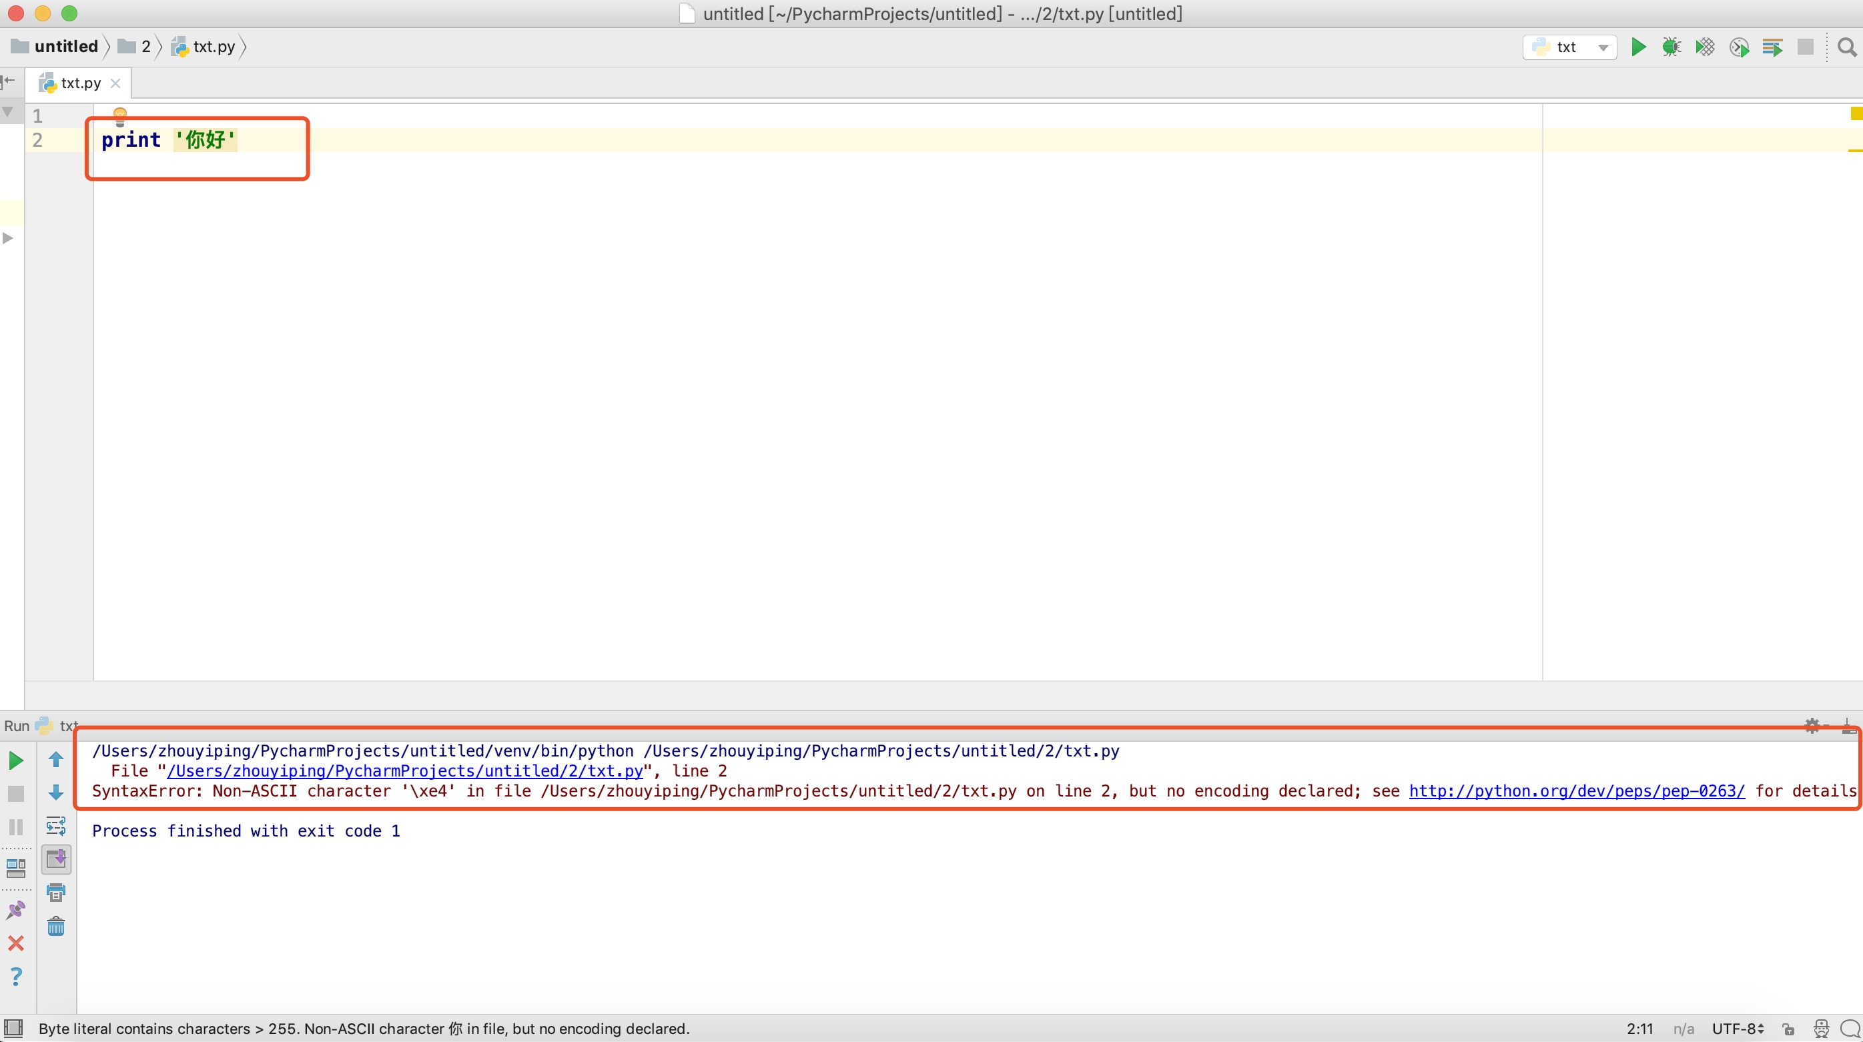Open the UTF-8 file encoding selector
The image size is (1863, 1042).
(1737, 1028)
